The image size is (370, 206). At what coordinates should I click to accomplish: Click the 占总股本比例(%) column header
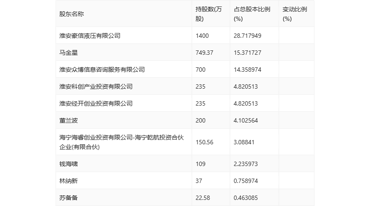point(252,14)
